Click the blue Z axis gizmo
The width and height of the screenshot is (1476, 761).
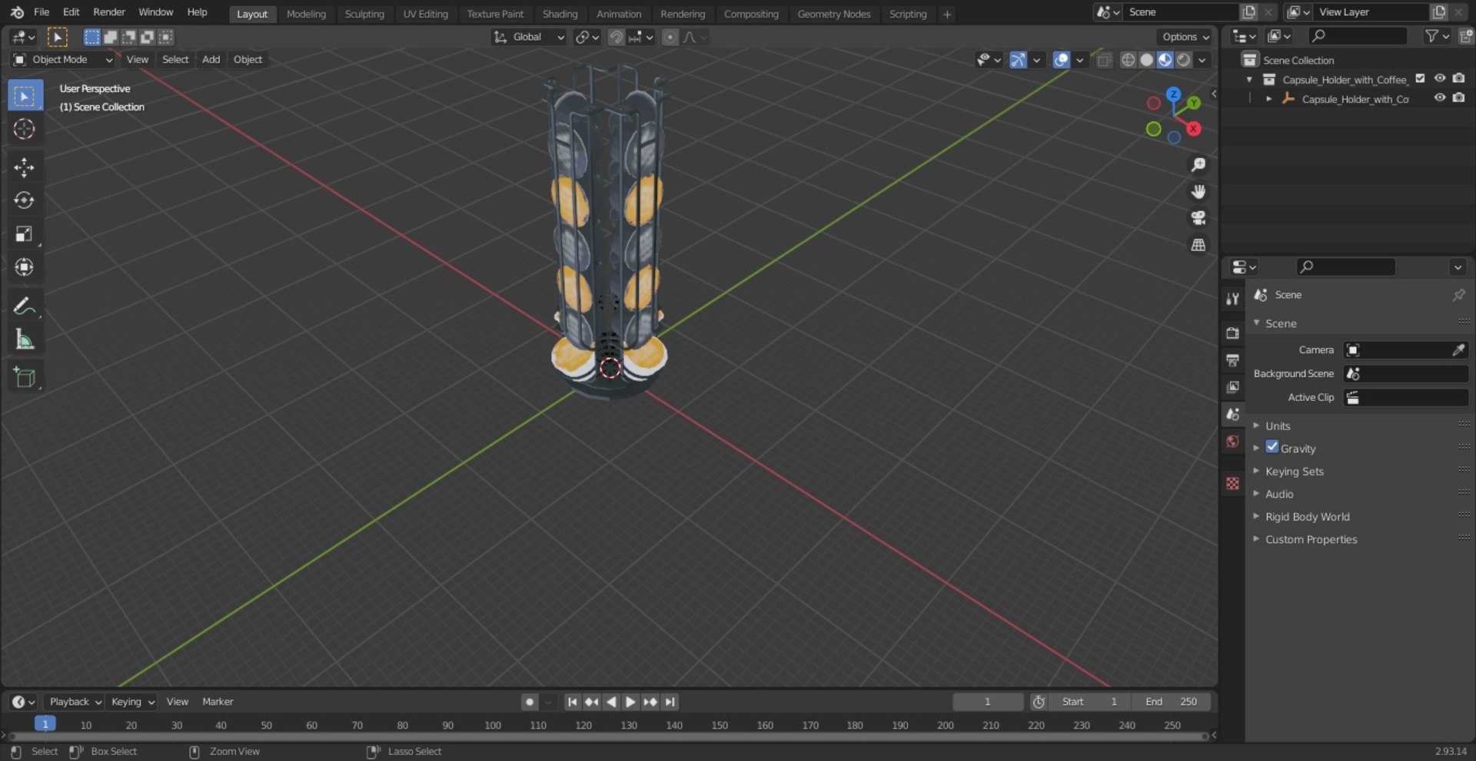point(1173,94)
